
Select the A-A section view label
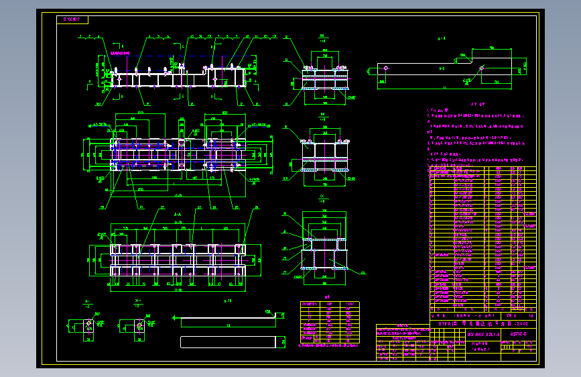coord(178,215)
